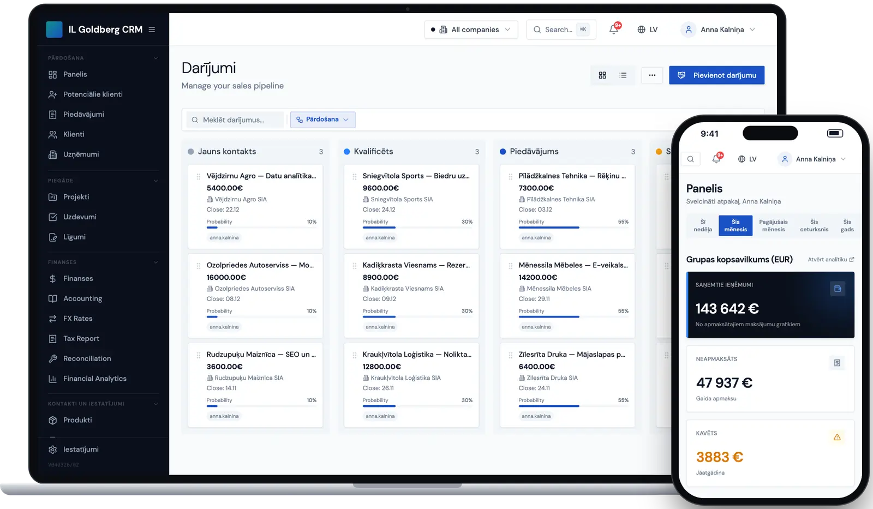Image resolution: width=873 pixels, height=509 pixels.
Task: Open the three-dot more options menu
Action: 652,75
